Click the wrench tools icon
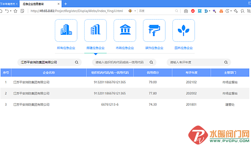Viewport: 251px width, 146px height. 236,11
